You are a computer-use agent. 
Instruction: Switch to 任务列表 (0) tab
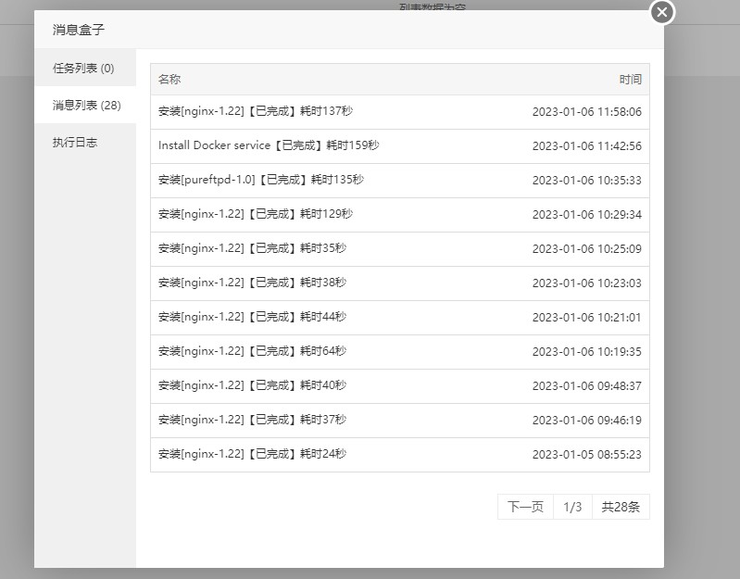click(85, 68)
